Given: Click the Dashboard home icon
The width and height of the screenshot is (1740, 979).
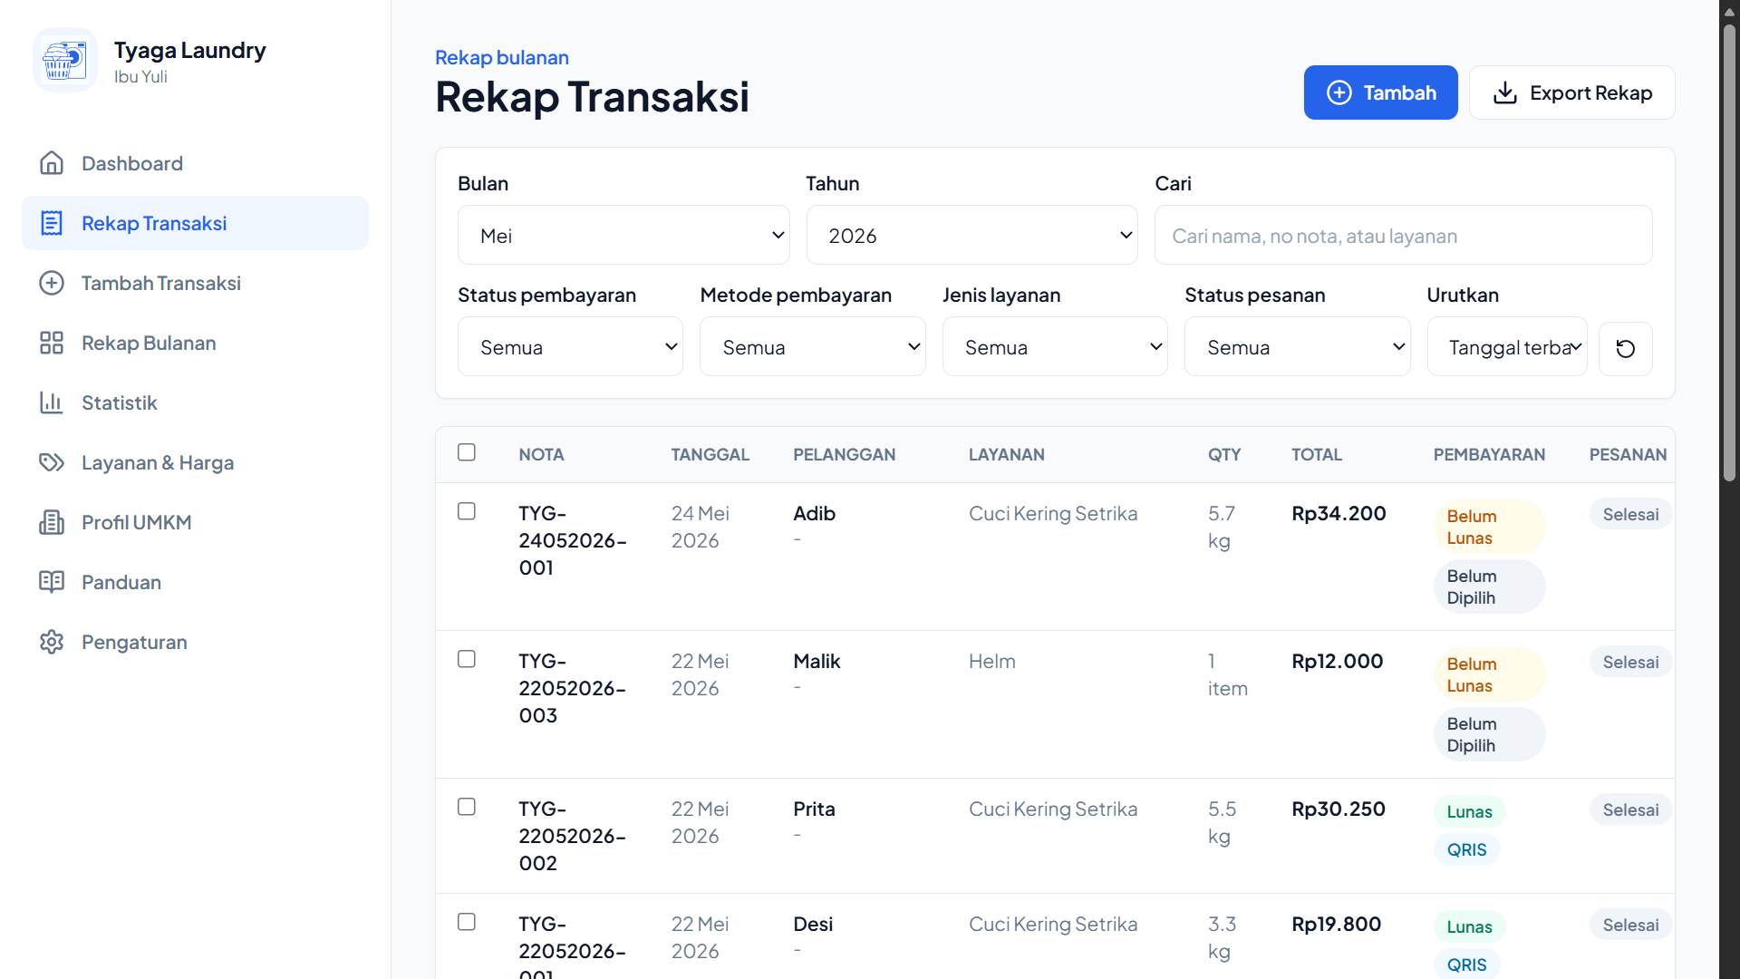Looking at the screenshot, I should pos(52,163).
